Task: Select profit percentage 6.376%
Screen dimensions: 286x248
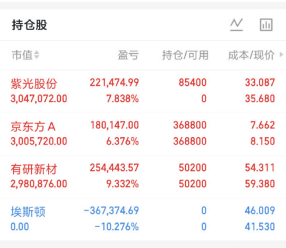Action: pyautogui.click(x=123, y=141)
